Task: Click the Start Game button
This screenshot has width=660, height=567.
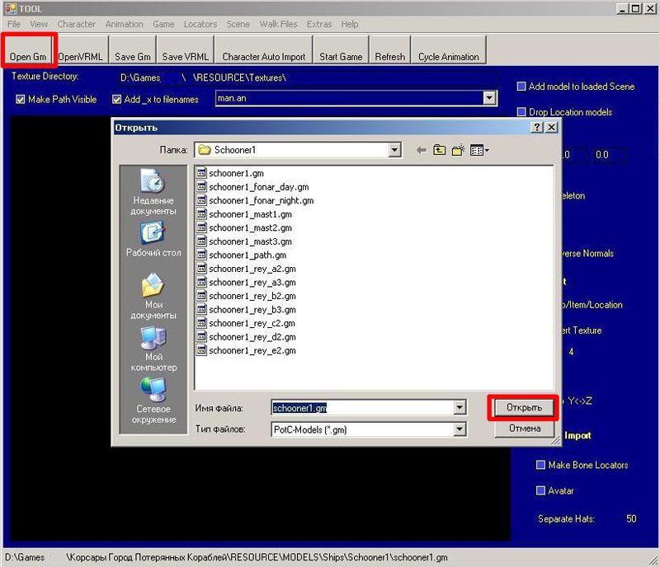Action: pyautogui.click(x=341, y=50)
